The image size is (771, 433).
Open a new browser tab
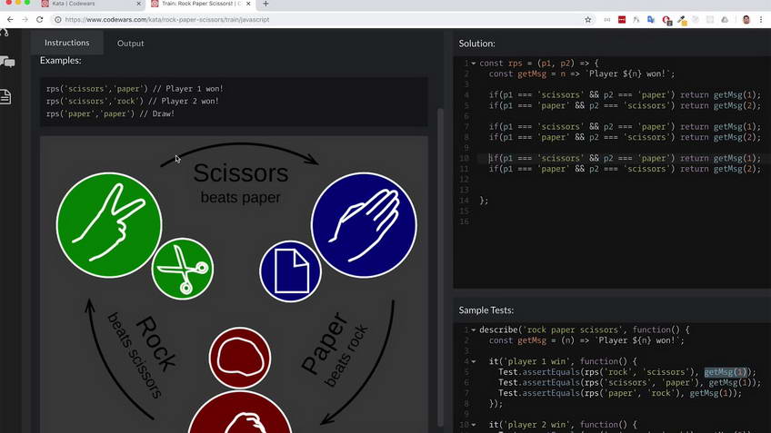(x=265, y=4)
